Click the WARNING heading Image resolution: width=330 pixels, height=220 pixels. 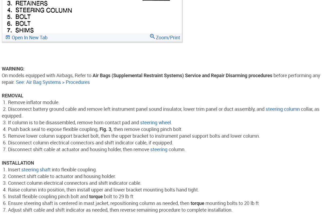click(13, 69)
